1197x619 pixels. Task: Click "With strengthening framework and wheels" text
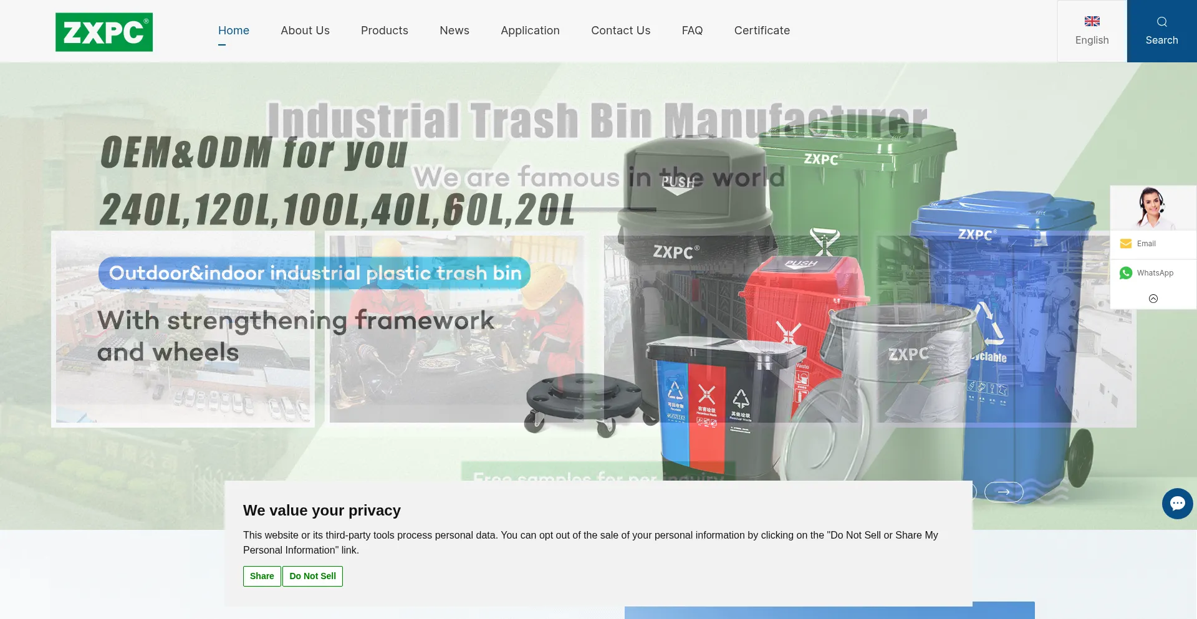click(x=296, y=336)
